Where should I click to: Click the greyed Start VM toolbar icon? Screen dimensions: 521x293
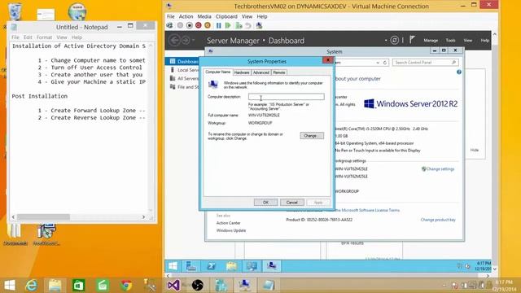tap(180, 25)
